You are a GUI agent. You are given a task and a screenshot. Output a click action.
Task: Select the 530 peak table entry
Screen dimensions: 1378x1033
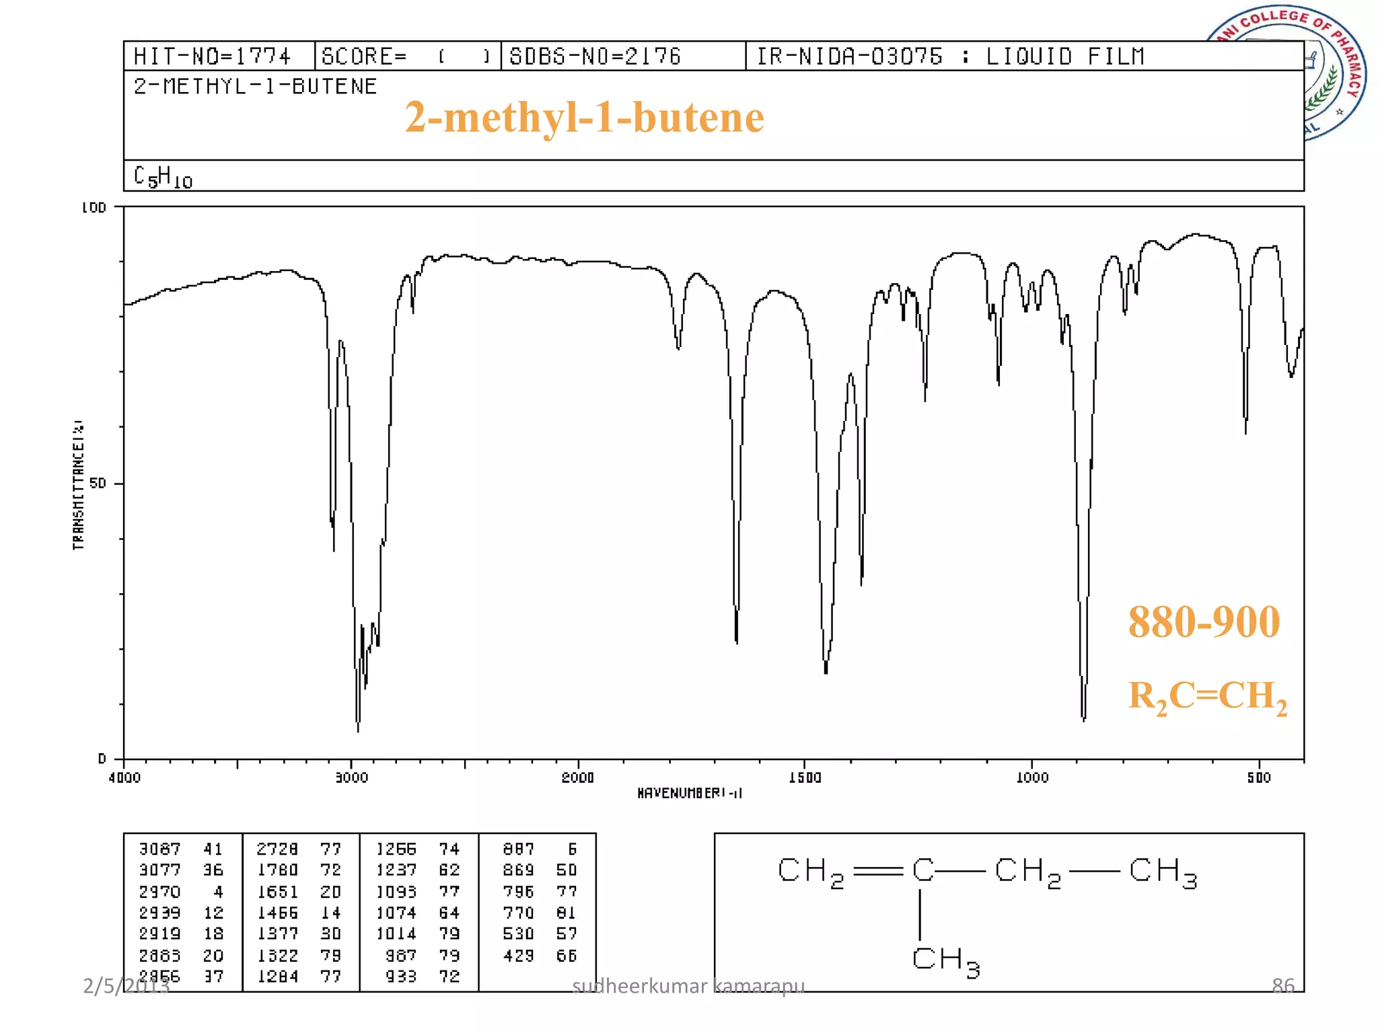tap(540, 933)
